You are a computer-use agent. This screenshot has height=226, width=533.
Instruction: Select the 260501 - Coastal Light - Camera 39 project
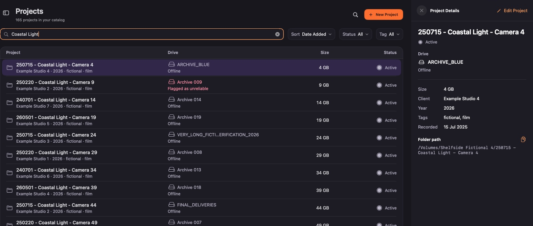(202, 191)
